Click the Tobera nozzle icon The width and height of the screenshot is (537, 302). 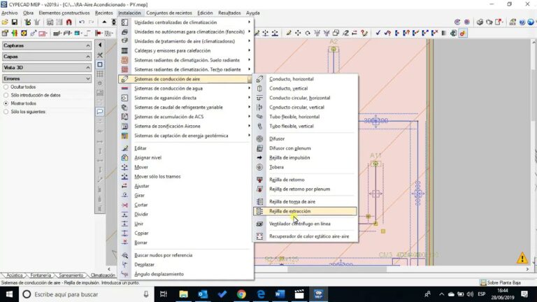click(259, 167)
